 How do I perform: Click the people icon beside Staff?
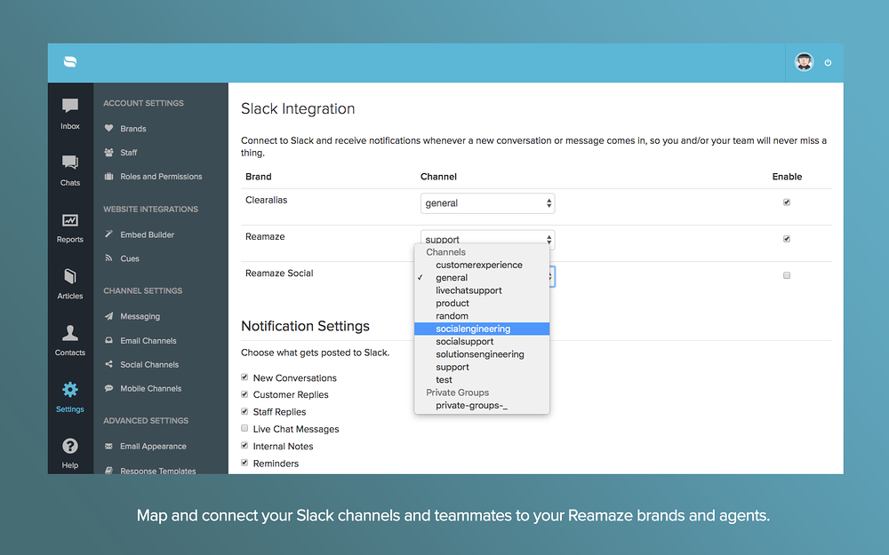click(x=108, y=153)
